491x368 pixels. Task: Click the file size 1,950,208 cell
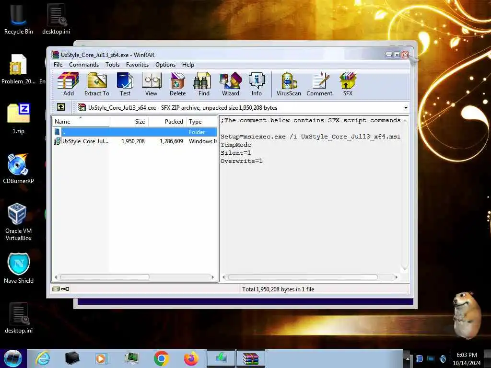(x=133, y=141)
